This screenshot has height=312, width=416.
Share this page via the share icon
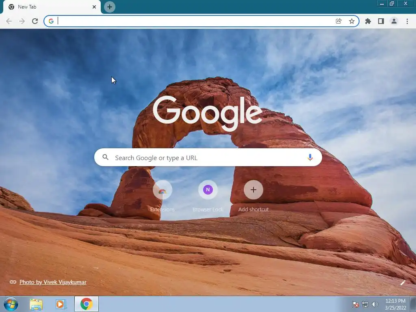[x=338, y=21]
